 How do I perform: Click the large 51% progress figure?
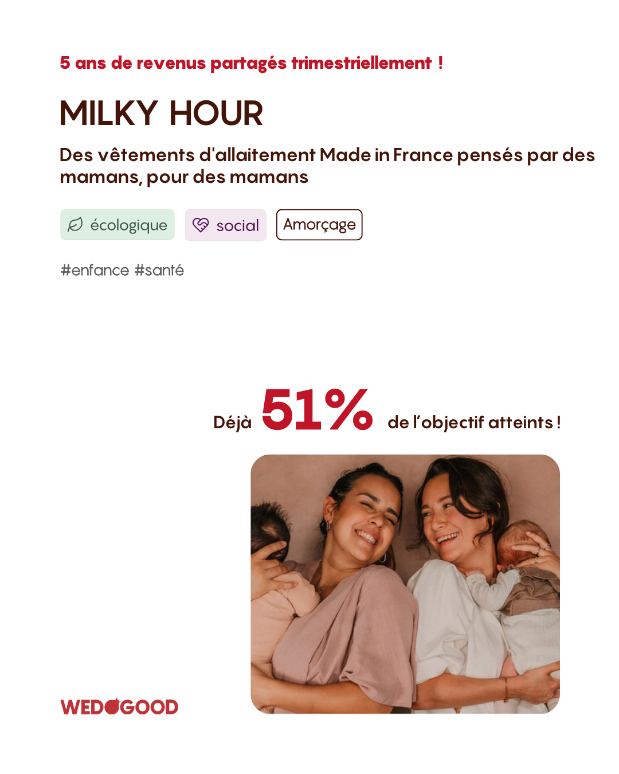click(317, 409)
